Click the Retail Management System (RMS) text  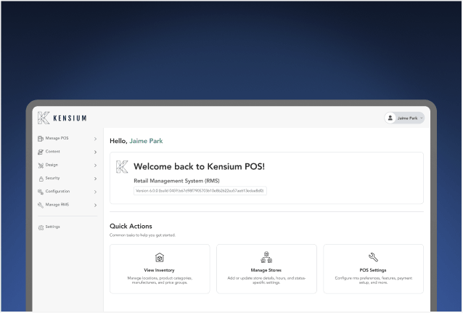176,181
